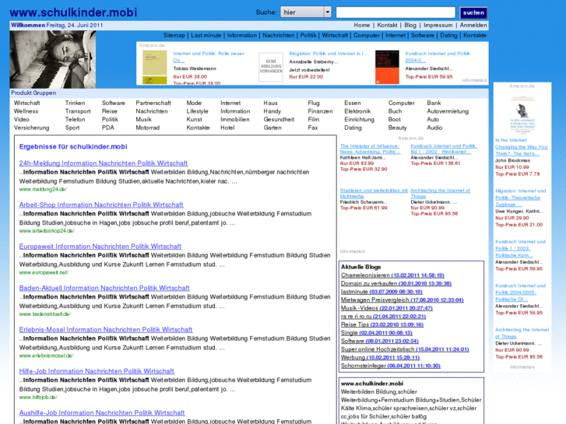The height and width of the screenshot is (424, 566).
Task: Click the Anmelden login link
Action: pos(473,25)
